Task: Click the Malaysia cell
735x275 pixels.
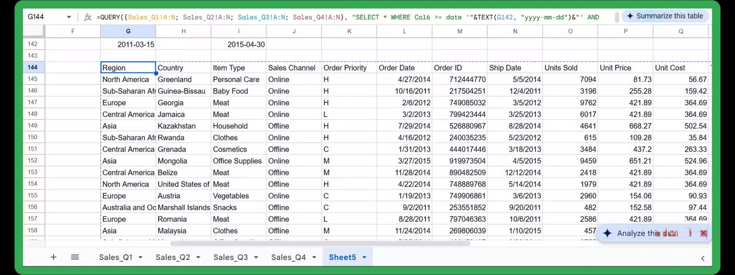Action: pyautogui.click(x=184, y=230)
